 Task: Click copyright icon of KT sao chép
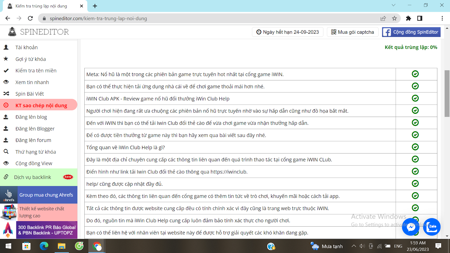(x=6, y=105)
